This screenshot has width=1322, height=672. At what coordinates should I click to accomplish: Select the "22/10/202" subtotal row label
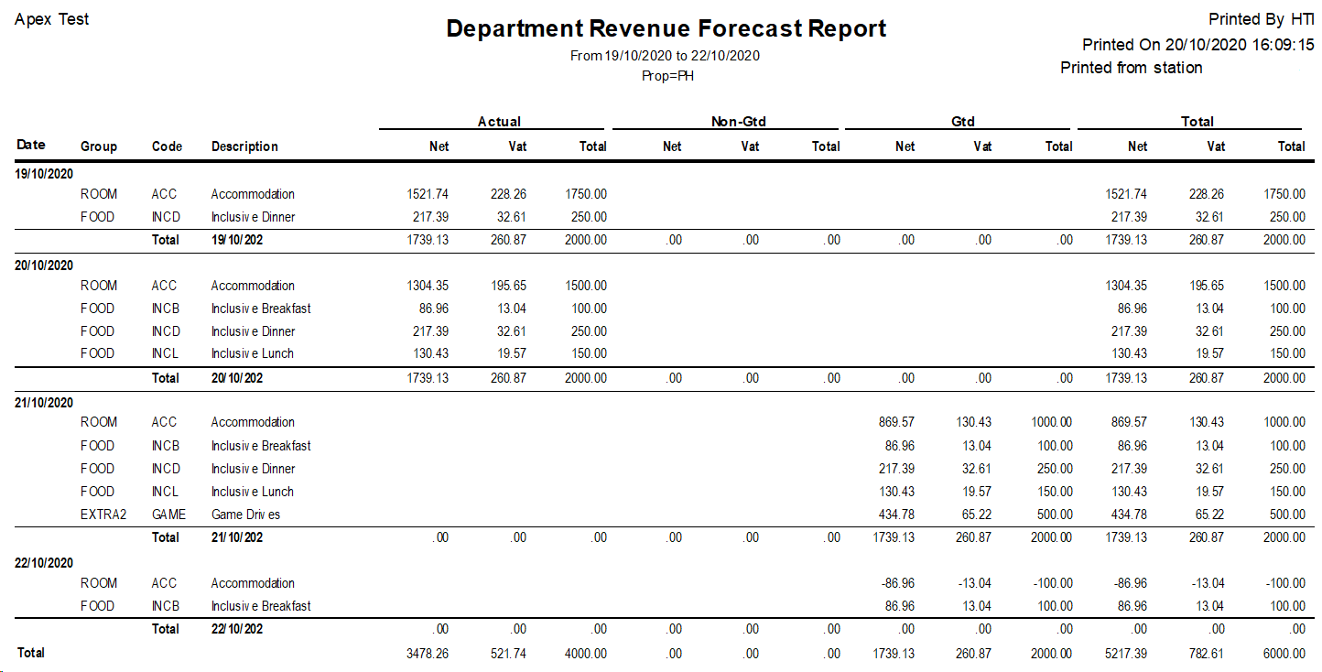[237, 629]
